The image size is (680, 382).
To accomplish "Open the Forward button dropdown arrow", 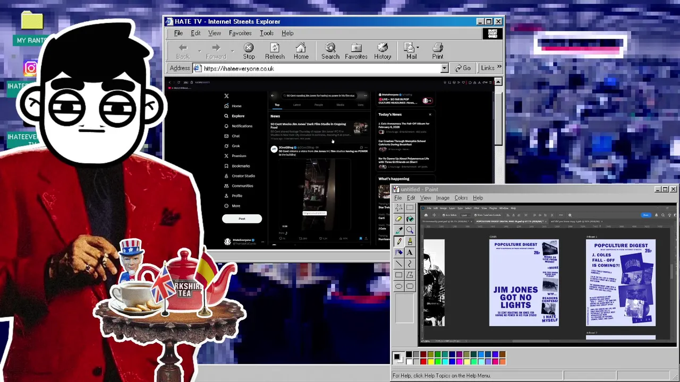I will [x=233, y=51].
